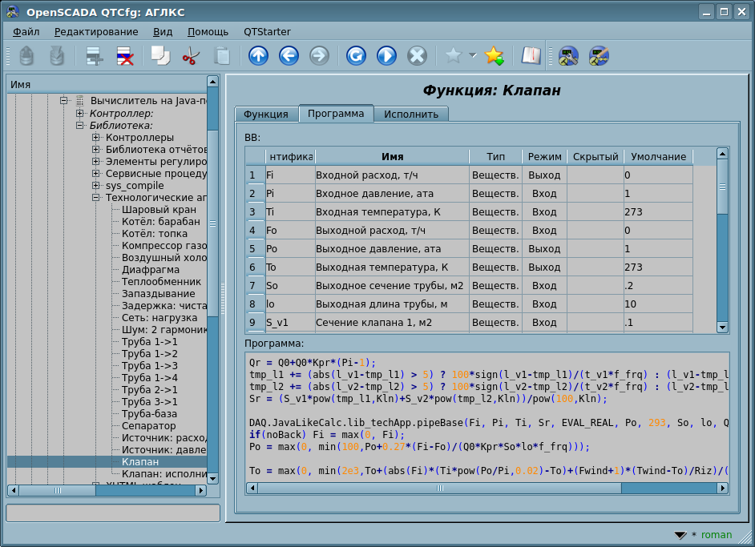This screenshot has width=755, height=547.
Task: Open the manual book icon
Action: (531, 56)
